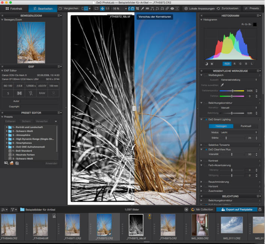Toggle shadow clipping moon icon in histogram
The image size is (265, 244).
pyautogui.click(x=206, y=64)
